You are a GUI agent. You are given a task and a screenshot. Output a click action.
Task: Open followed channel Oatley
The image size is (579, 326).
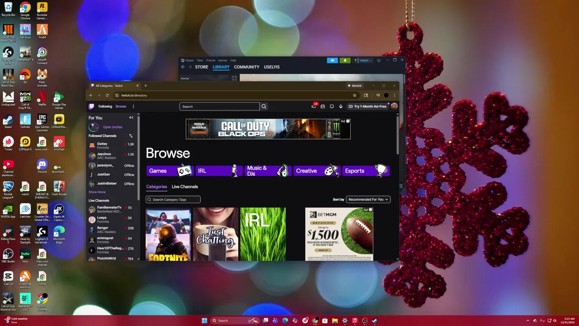112,146
